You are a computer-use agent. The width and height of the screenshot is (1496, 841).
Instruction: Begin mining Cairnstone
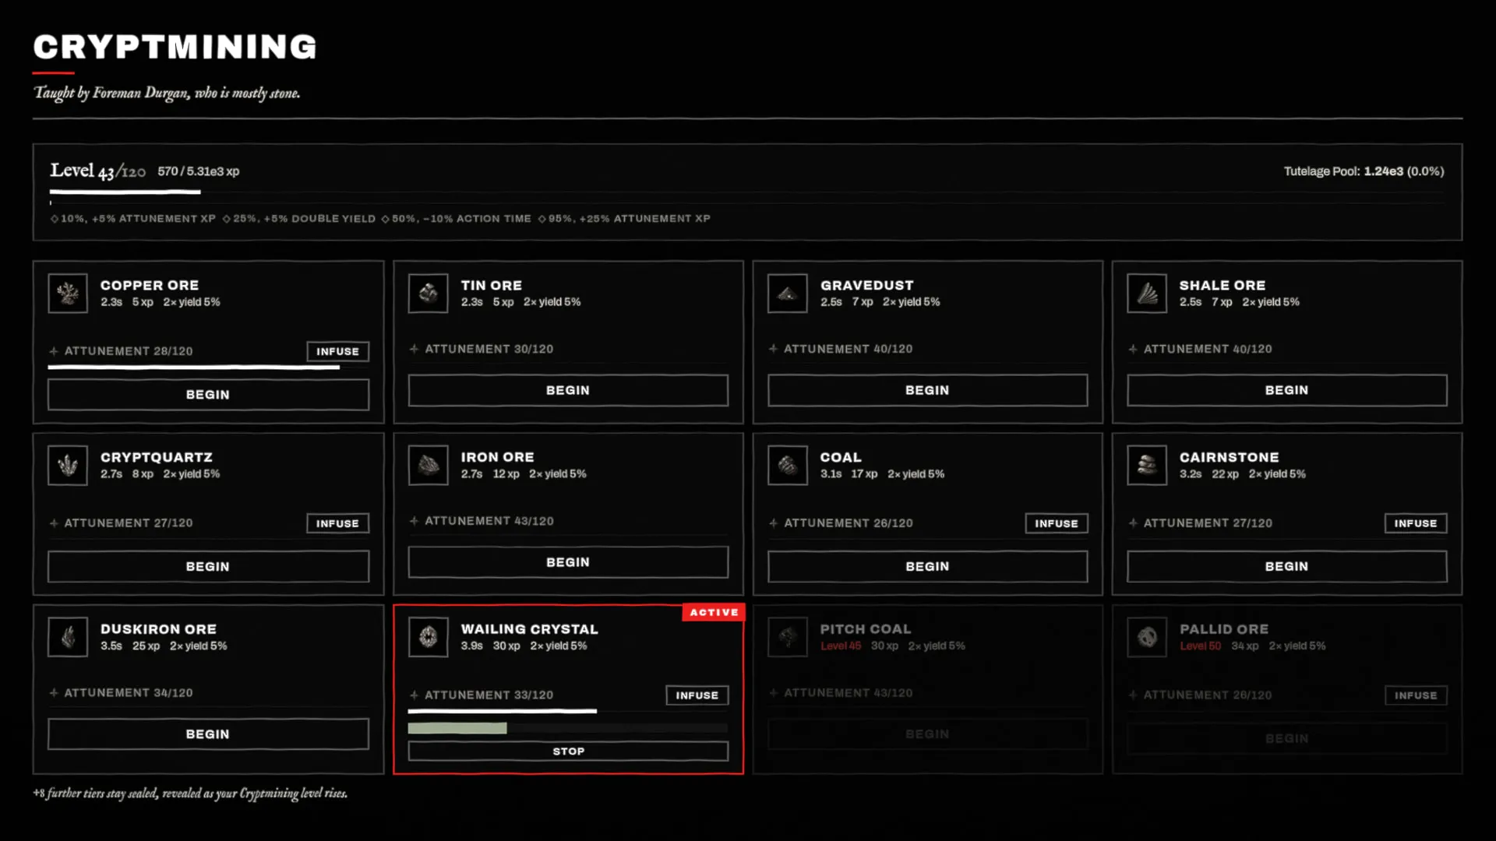1287,567
